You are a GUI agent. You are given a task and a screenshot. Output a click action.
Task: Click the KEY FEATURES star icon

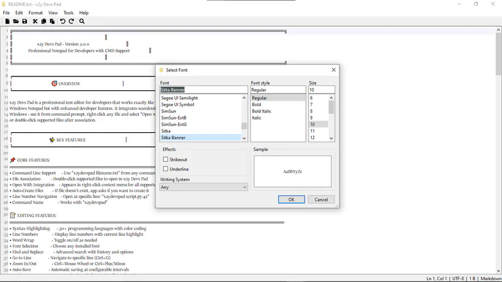tap(52, 140)
